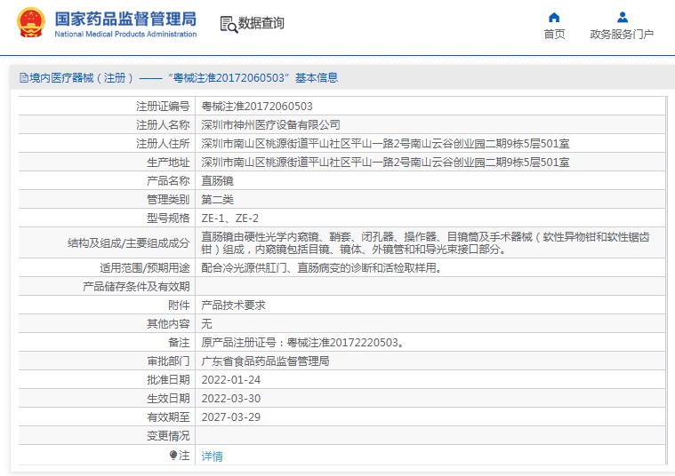The image size is (675, 476).
Task: Click the 产品储存条件及有效期 label
Action: (x=136, y=286)
